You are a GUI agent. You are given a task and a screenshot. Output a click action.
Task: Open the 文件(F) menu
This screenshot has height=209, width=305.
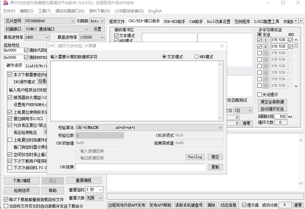(x=9, y=11)
